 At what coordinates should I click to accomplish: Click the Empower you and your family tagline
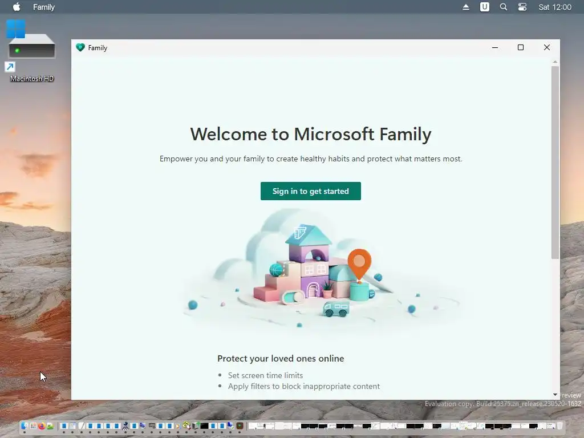[x=311, y=159]
